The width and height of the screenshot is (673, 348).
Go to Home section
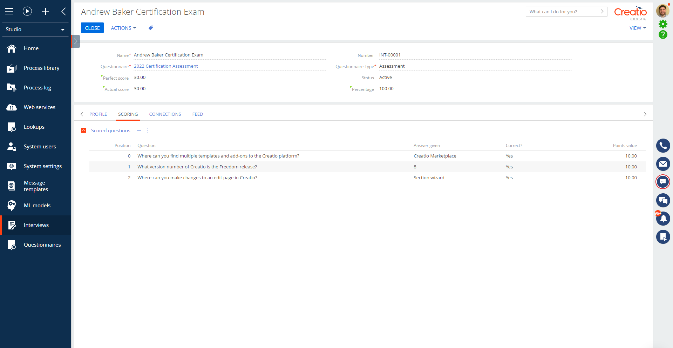click(x=35, y=48)
